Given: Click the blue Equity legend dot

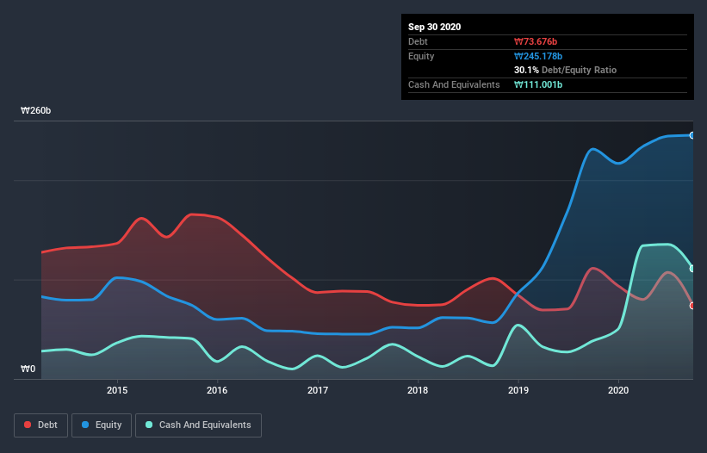Looking at the screenshot, I should 85,425.
